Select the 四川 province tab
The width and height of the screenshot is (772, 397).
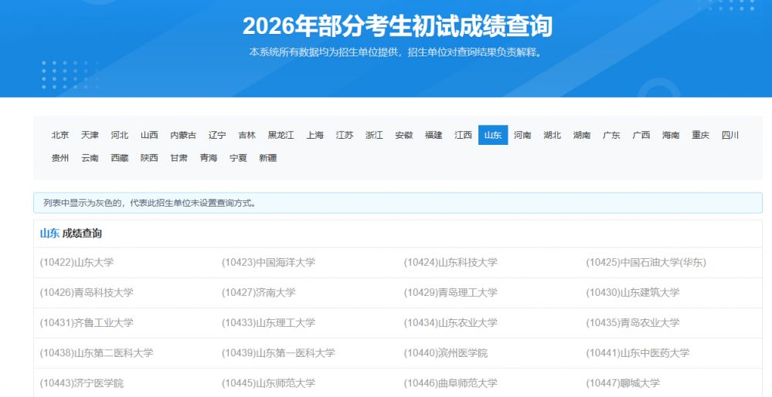[730, 135]
